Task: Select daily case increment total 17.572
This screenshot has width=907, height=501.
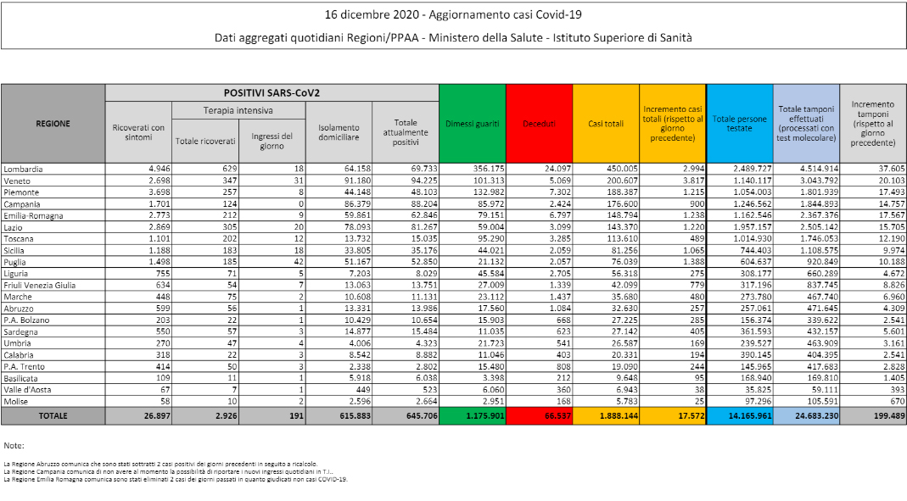Action: (x=672, y=415)
